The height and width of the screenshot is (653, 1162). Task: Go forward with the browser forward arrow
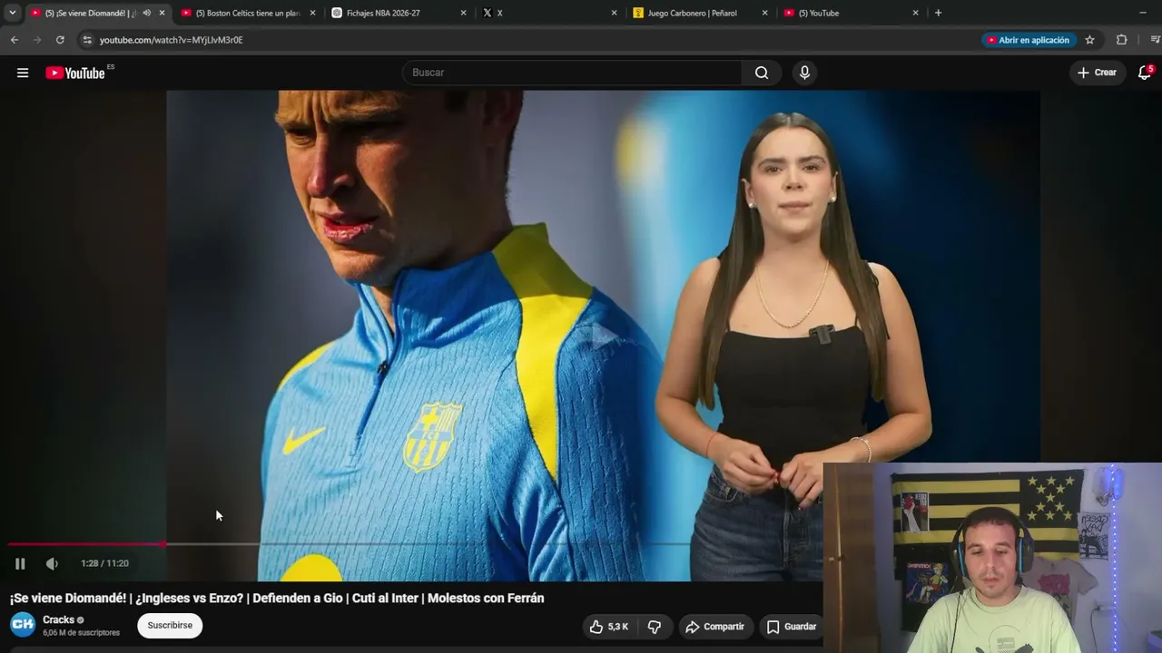[37, 40]
